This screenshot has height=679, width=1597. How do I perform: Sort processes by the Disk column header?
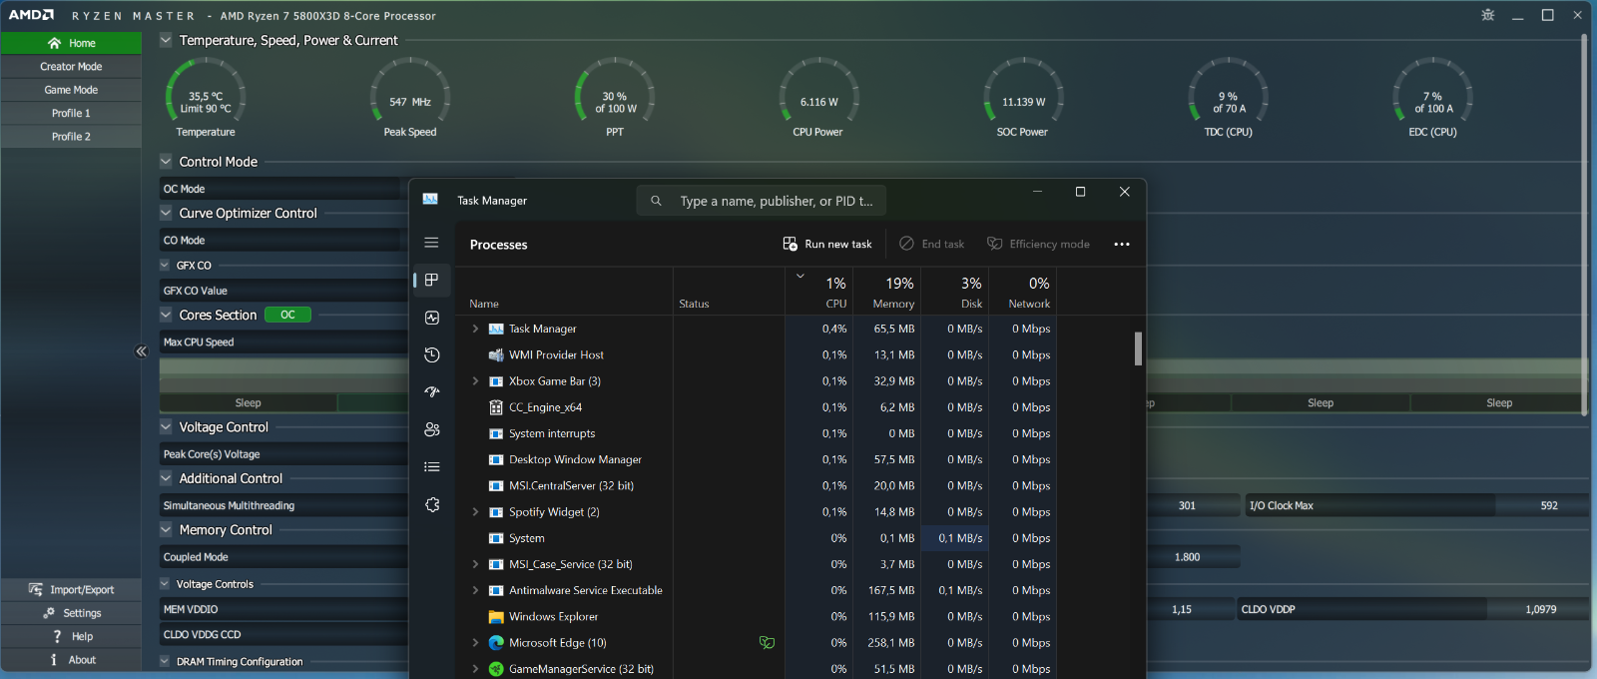coord(953,292)
